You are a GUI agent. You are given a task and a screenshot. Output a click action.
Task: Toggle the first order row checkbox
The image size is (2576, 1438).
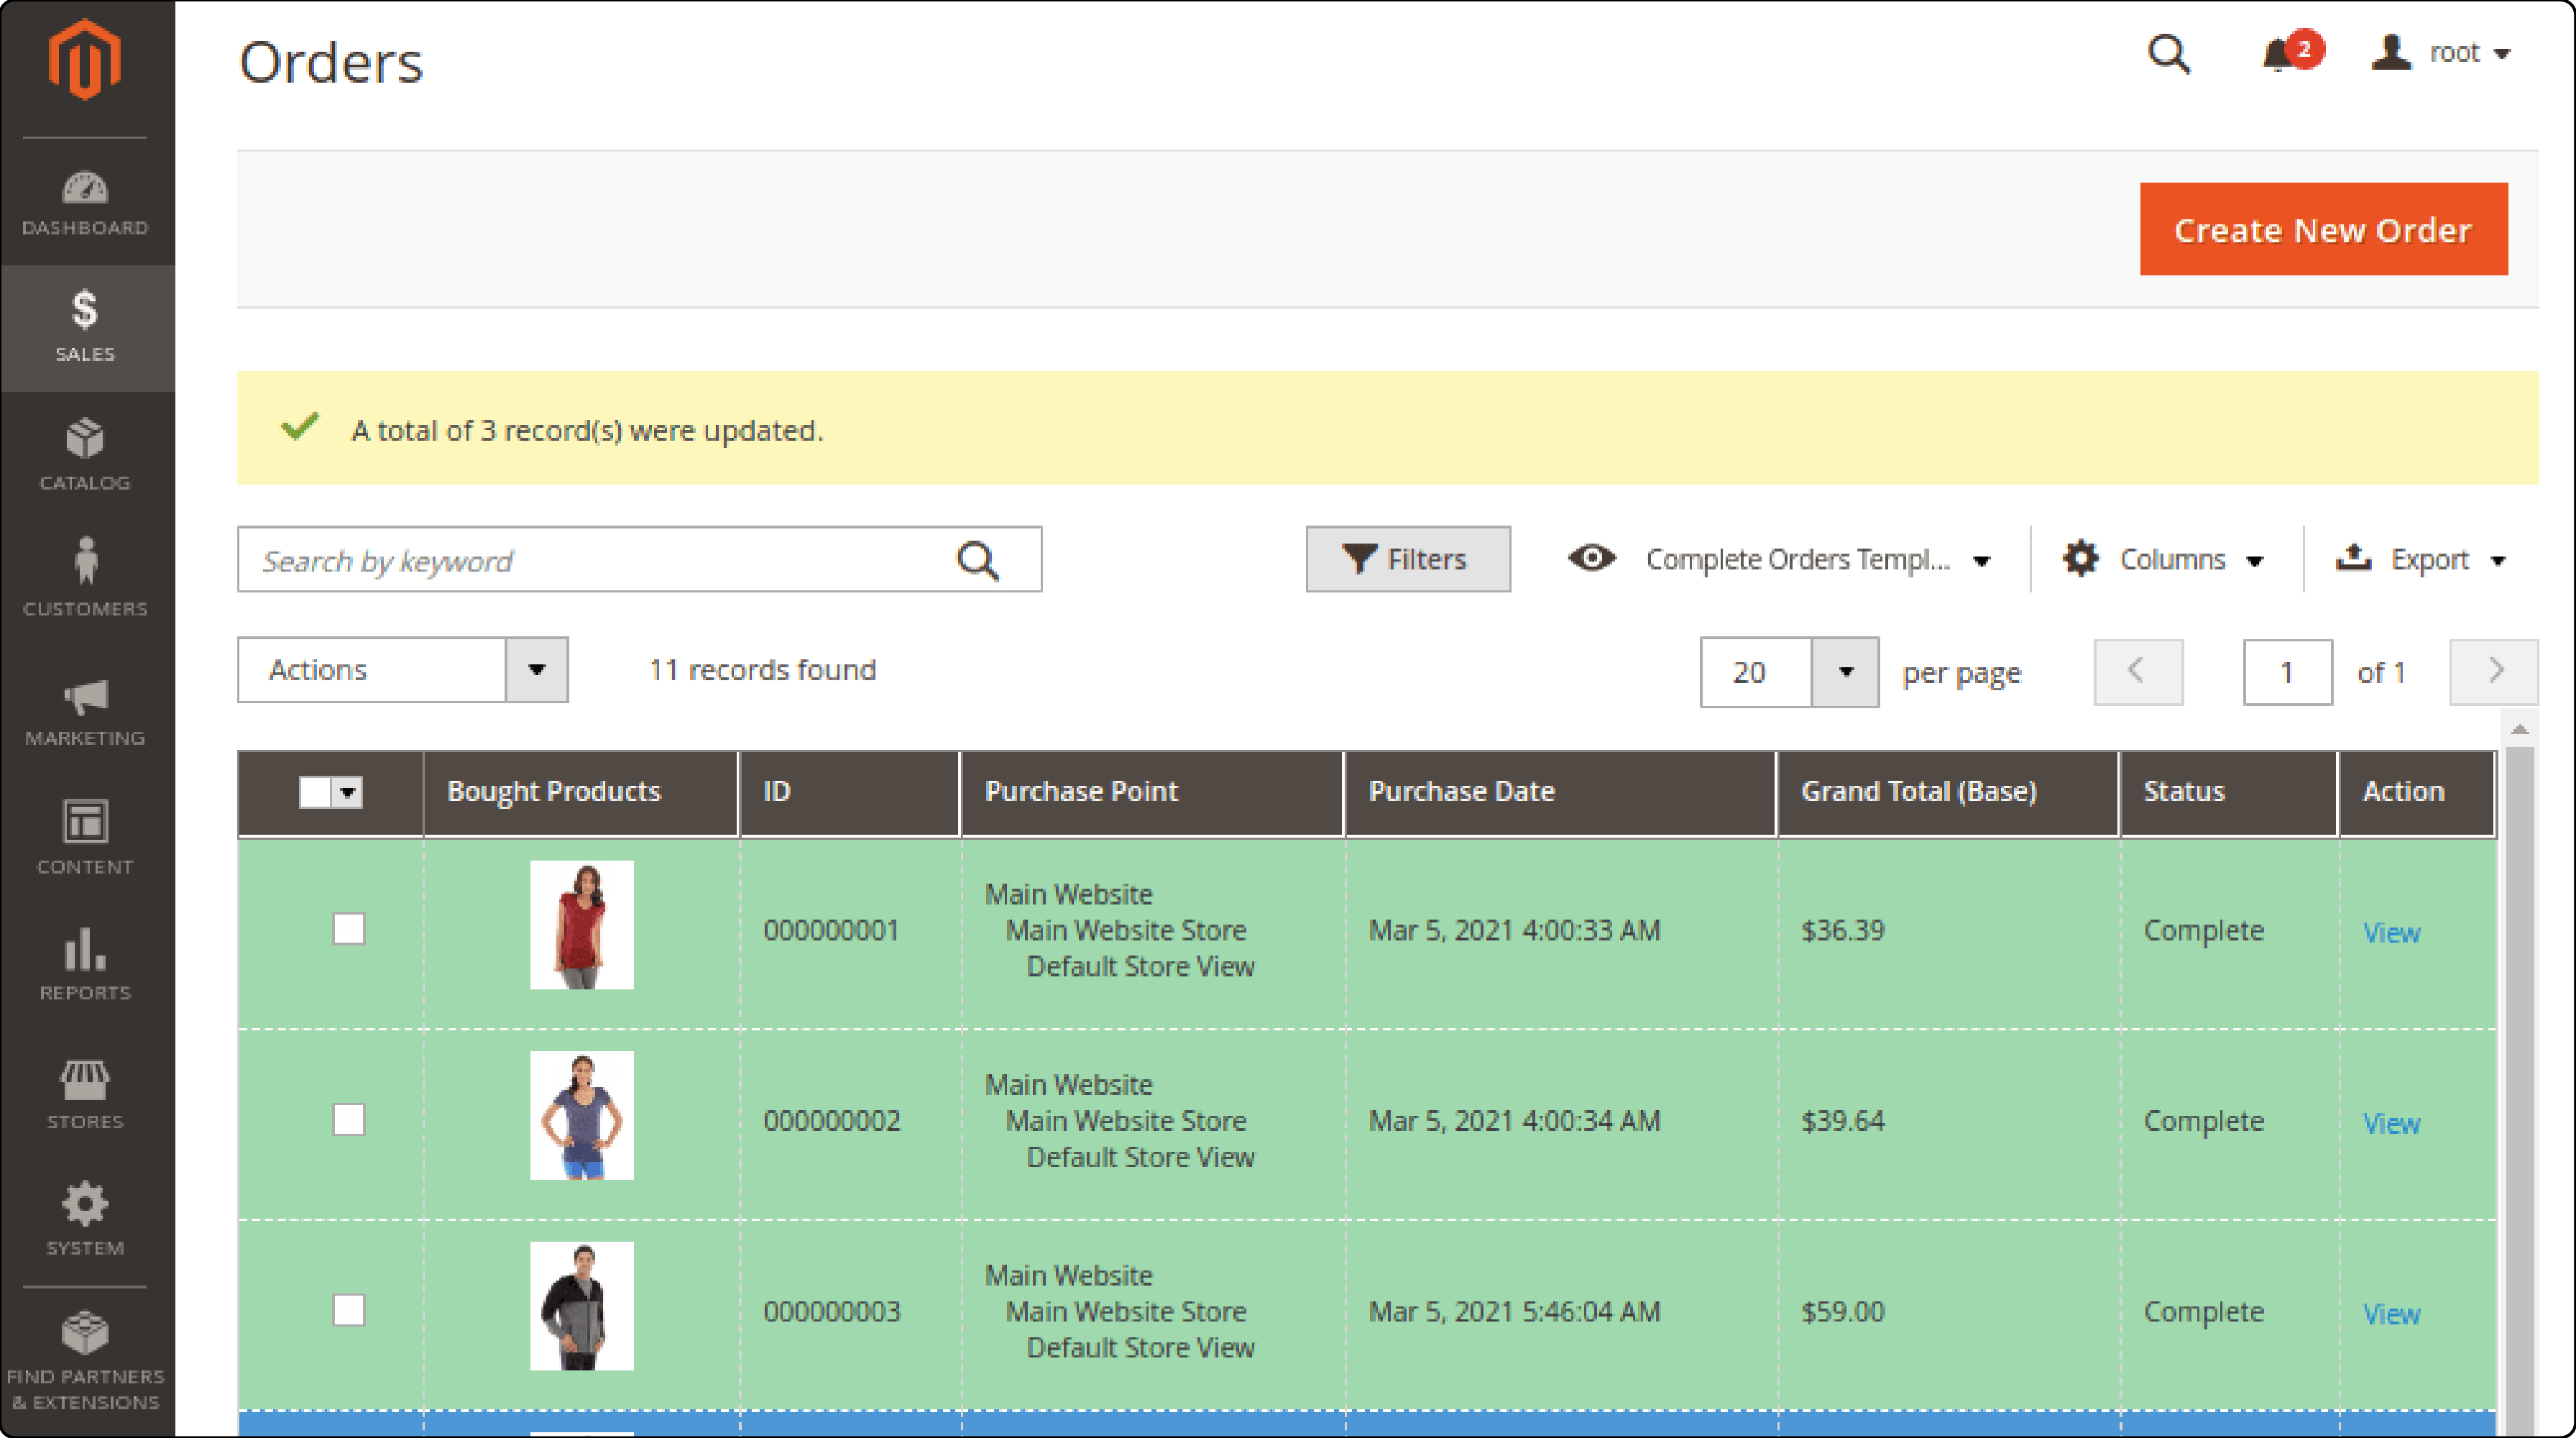[349, 930]
